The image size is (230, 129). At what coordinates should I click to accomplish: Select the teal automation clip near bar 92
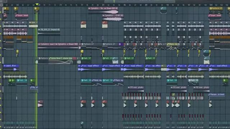[x=164, y=10]
